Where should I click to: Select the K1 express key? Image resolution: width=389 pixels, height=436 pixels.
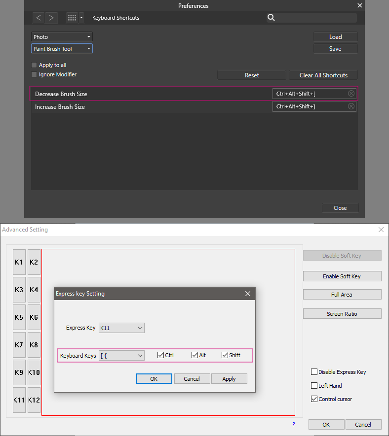pos(19,262)
